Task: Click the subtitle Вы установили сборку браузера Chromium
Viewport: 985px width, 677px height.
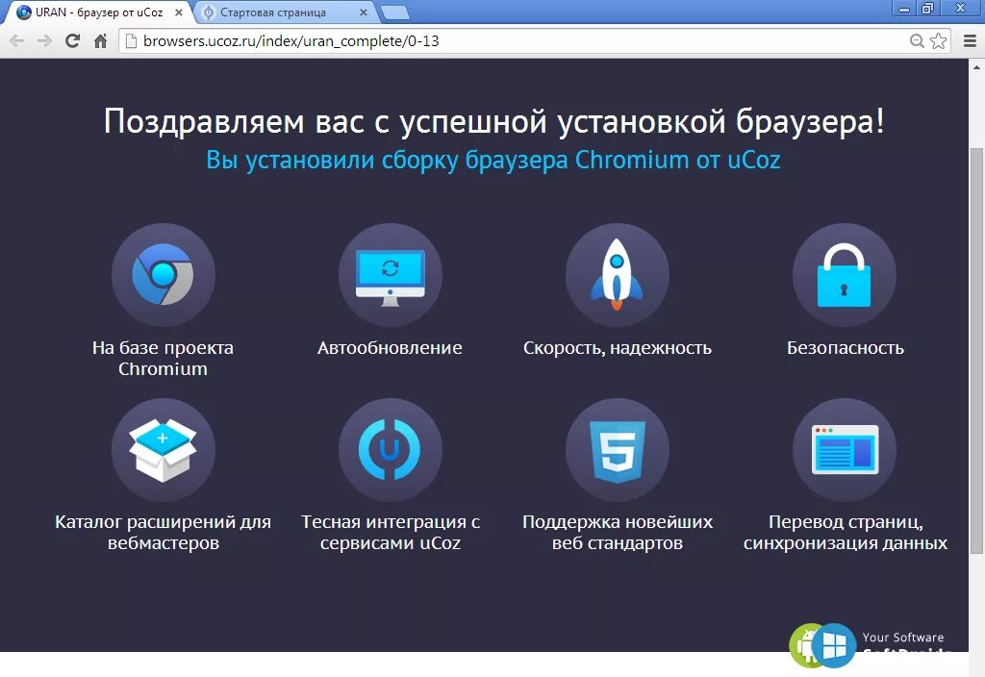Action: pos(493,161)
